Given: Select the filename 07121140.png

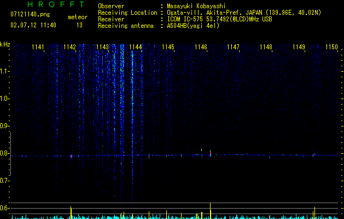Looking at the screenshot, I should click(30, 15).
